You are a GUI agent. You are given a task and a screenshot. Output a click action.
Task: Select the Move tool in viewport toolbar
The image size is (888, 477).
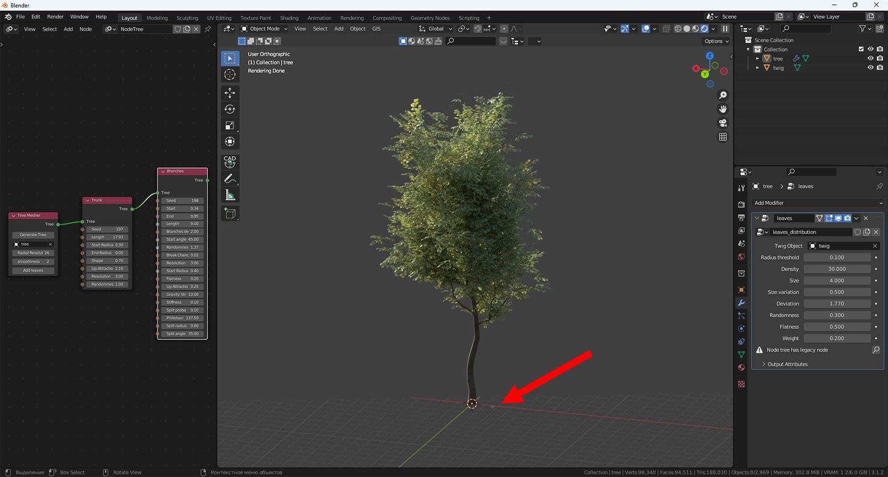click(x=230, y=93)
